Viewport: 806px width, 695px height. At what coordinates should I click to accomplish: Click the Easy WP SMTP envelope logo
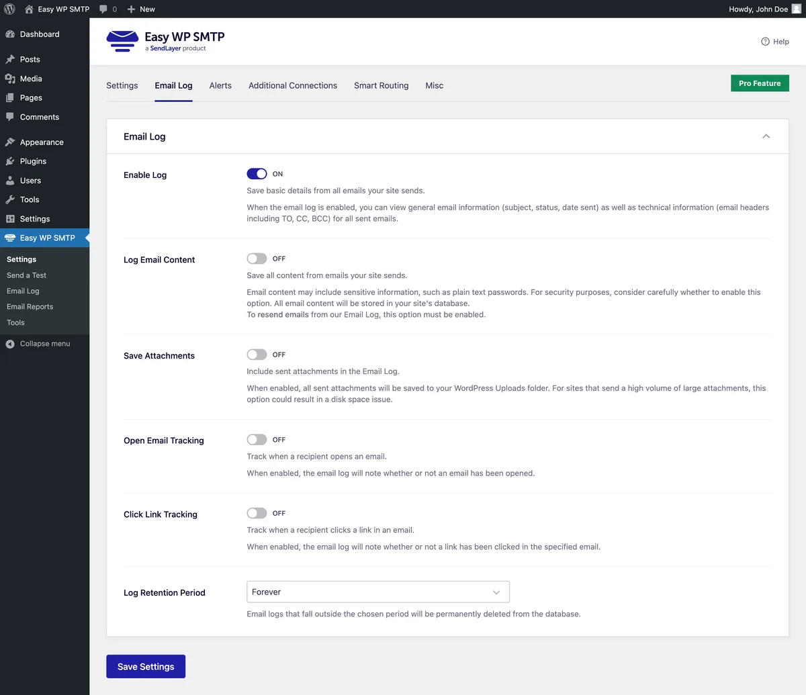click(x=122, y=41)
